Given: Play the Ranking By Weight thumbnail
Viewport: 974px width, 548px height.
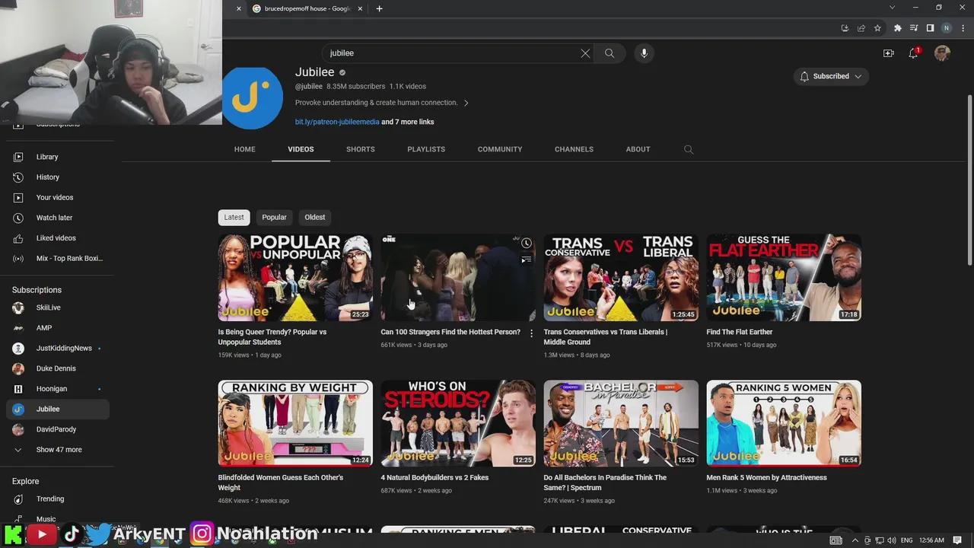Looking at the screenshot, I should click(295, 423).
